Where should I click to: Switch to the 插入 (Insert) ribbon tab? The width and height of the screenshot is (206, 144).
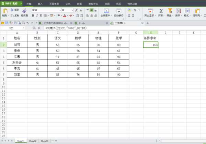tap(40, 4)
